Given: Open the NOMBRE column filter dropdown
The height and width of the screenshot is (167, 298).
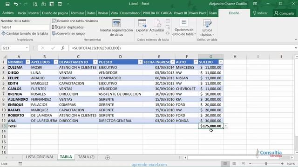Looking at the screenshot, I should [x=28, y=62].
